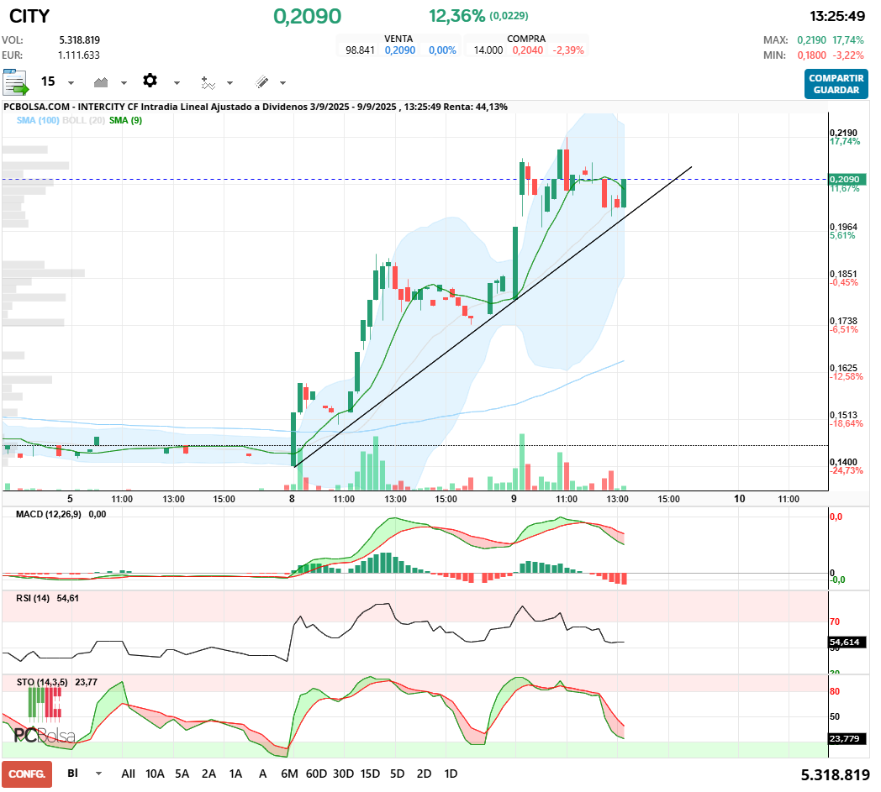Click the VENTA change 0,00%
Screen dimensions: 881x792
(x=442, y=50)
